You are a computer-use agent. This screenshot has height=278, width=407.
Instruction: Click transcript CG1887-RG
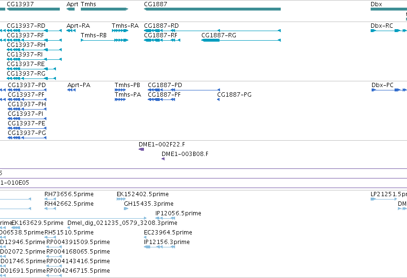pyautogui.click(x=219, y=35)
